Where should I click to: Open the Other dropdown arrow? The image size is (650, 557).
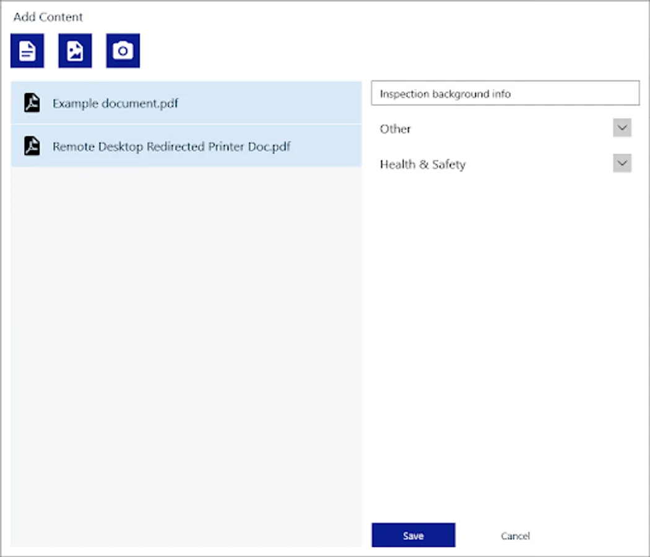tap(622, 127)
